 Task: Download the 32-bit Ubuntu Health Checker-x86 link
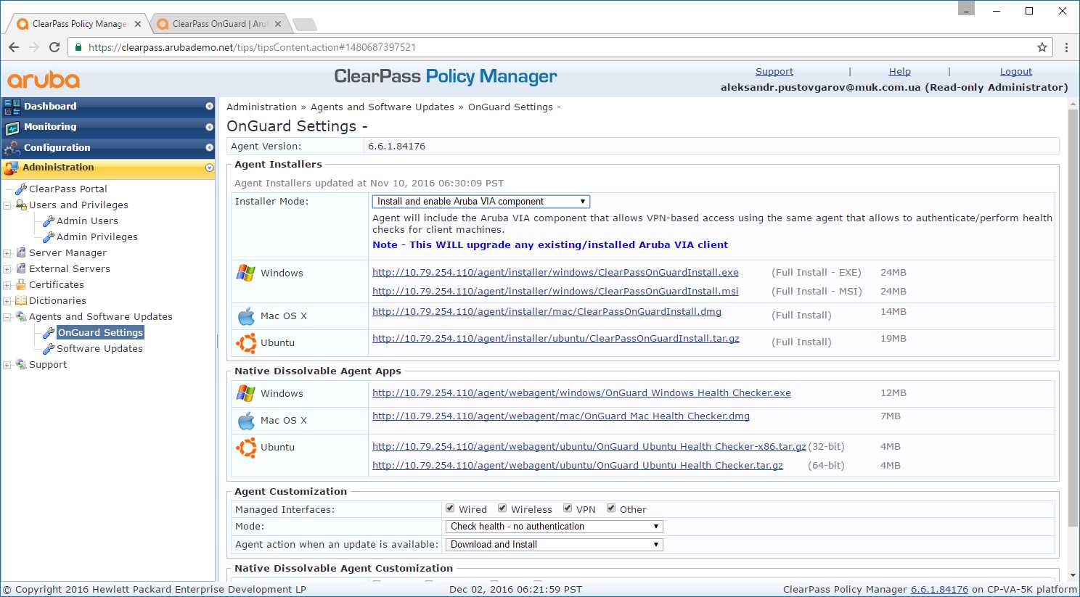(589, 447)
